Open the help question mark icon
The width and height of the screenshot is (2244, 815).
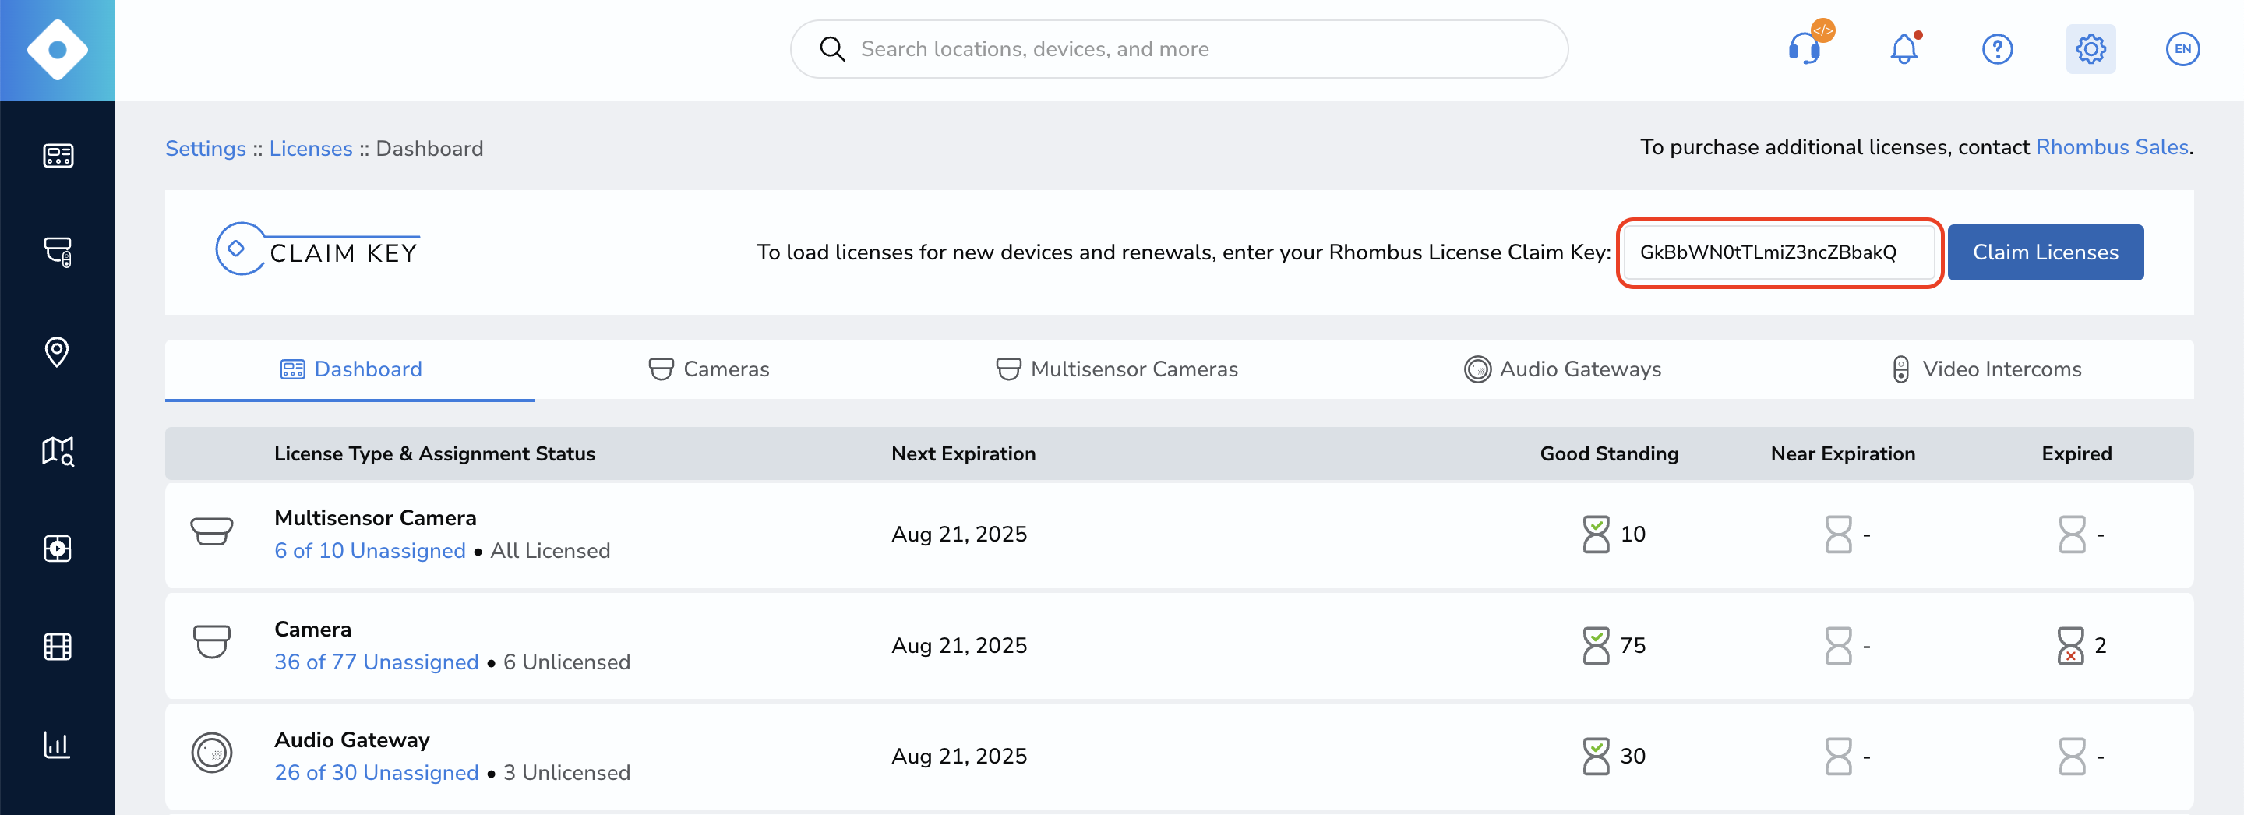[x=1998, y=49]
